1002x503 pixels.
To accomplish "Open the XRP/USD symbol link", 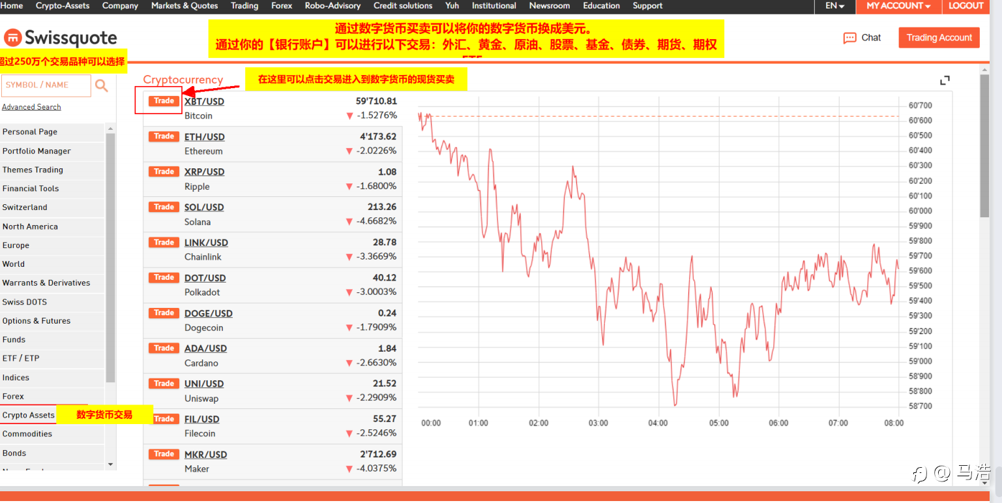I will point(204,172).
